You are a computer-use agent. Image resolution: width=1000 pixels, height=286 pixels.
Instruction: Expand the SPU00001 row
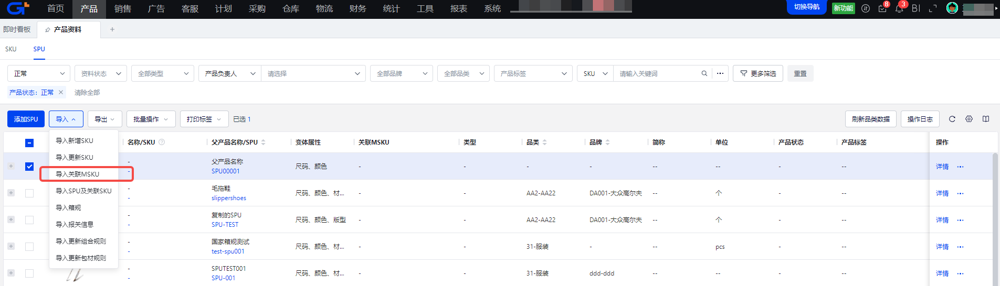point(11,166)
